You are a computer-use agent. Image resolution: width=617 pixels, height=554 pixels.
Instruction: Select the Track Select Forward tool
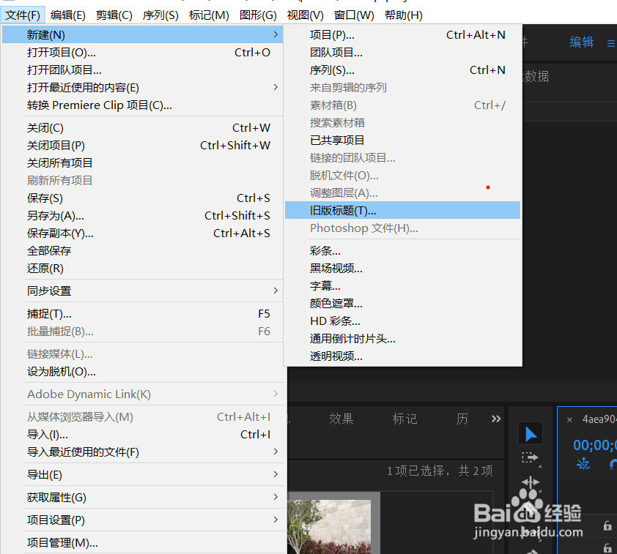530,457
